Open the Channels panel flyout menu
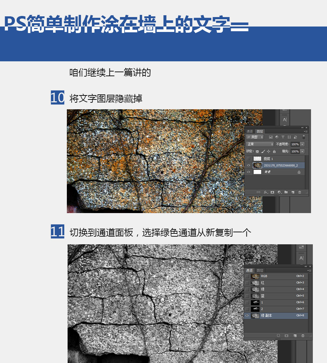 click(309, 270)
